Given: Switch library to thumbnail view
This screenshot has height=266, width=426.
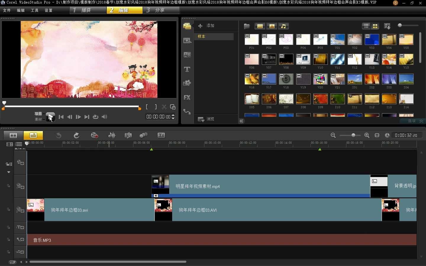Looking at the screenshot, I should 375,26.
